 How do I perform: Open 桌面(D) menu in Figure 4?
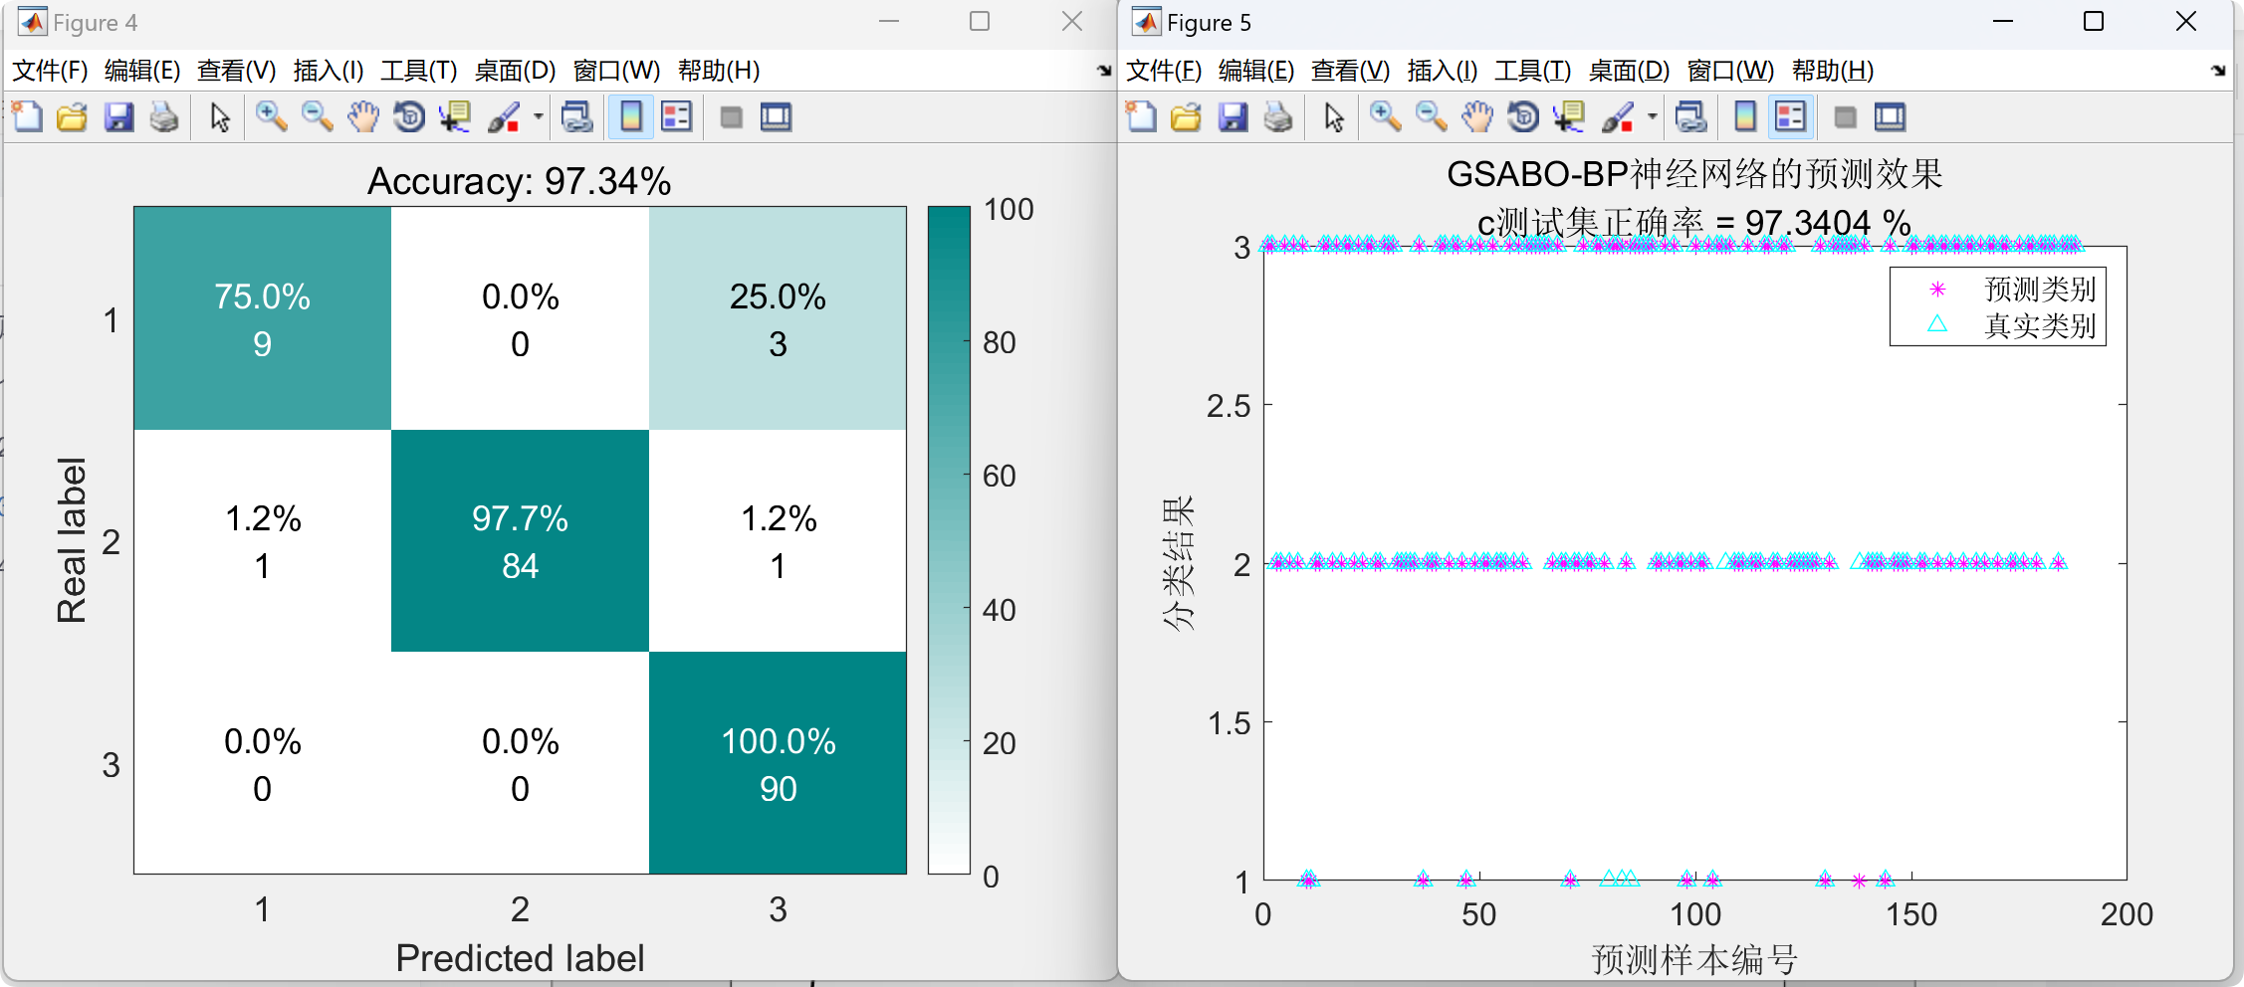pyautogui.click(x=515, y=71)
